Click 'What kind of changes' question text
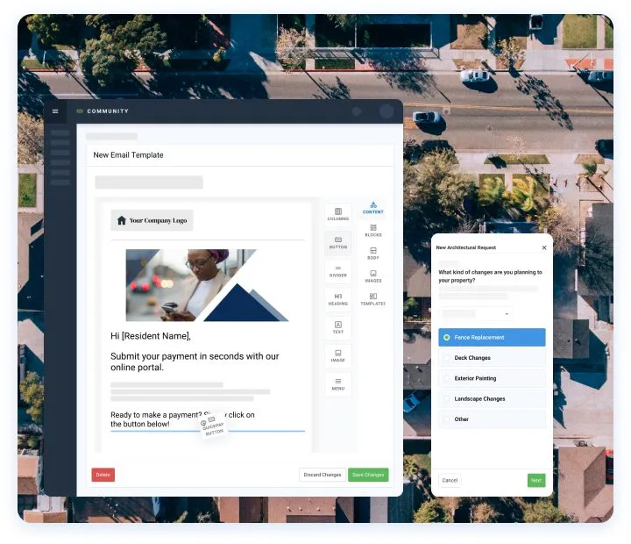Image resolution: width=631 pixels, height=544 pixels. click(x=490, y=276)
